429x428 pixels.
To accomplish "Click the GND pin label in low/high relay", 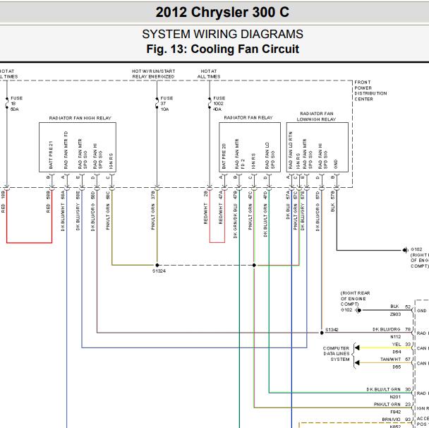I will pos(336,165).
